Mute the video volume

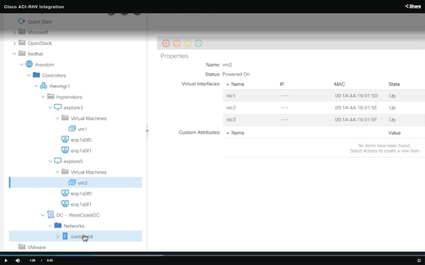pyautogui.click(x=18, y=260)
